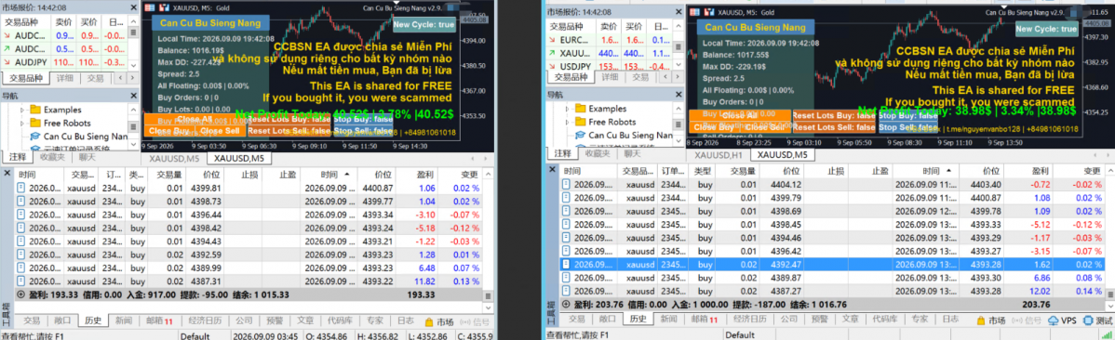Switch to 历史 tab in left toolbox
The height and width of the screenshot is (340, 1115).
94,320
